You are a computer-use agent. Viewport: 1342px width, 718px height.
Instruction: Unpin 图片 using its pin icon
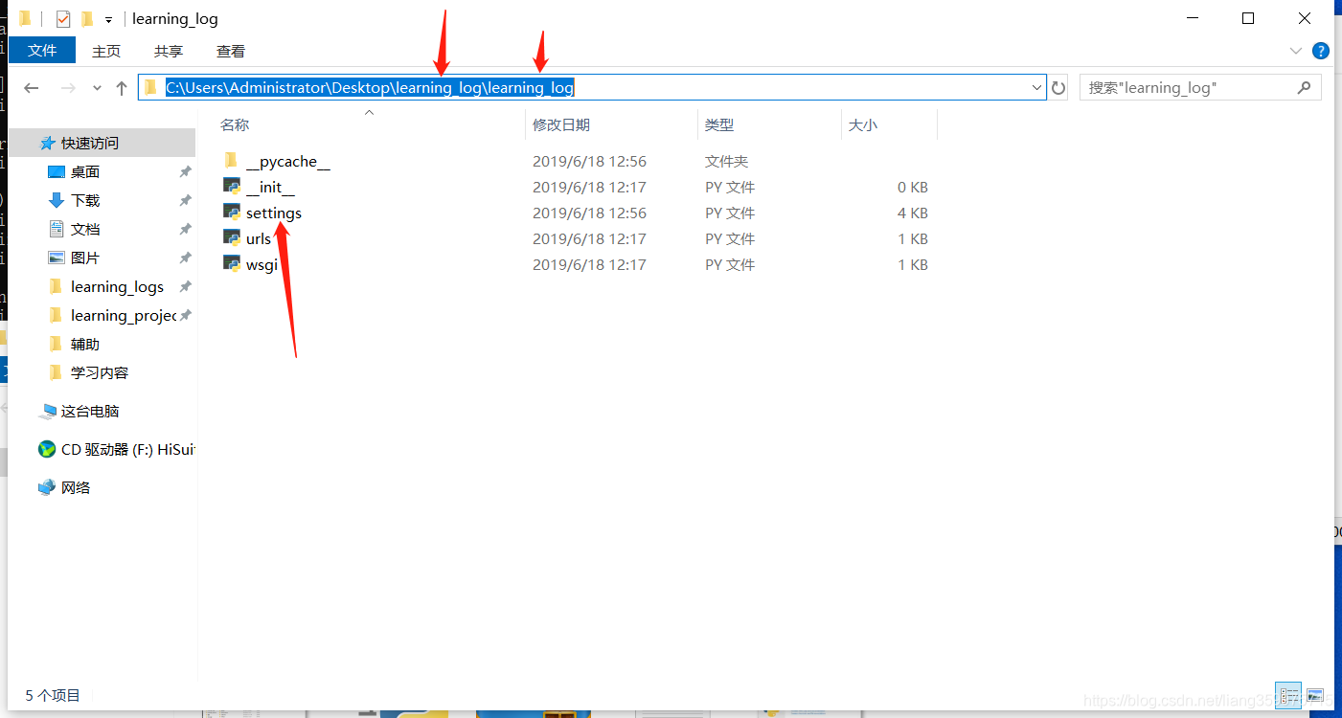pos(185,258)
